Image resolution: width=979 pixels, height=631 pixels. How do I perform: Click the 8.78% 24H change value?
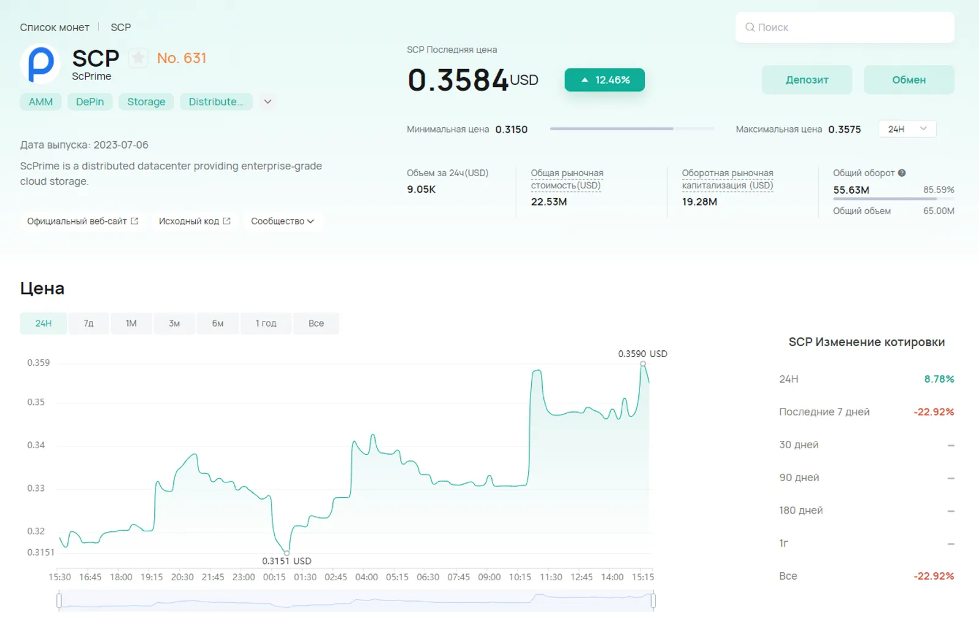tap(939, 379)
